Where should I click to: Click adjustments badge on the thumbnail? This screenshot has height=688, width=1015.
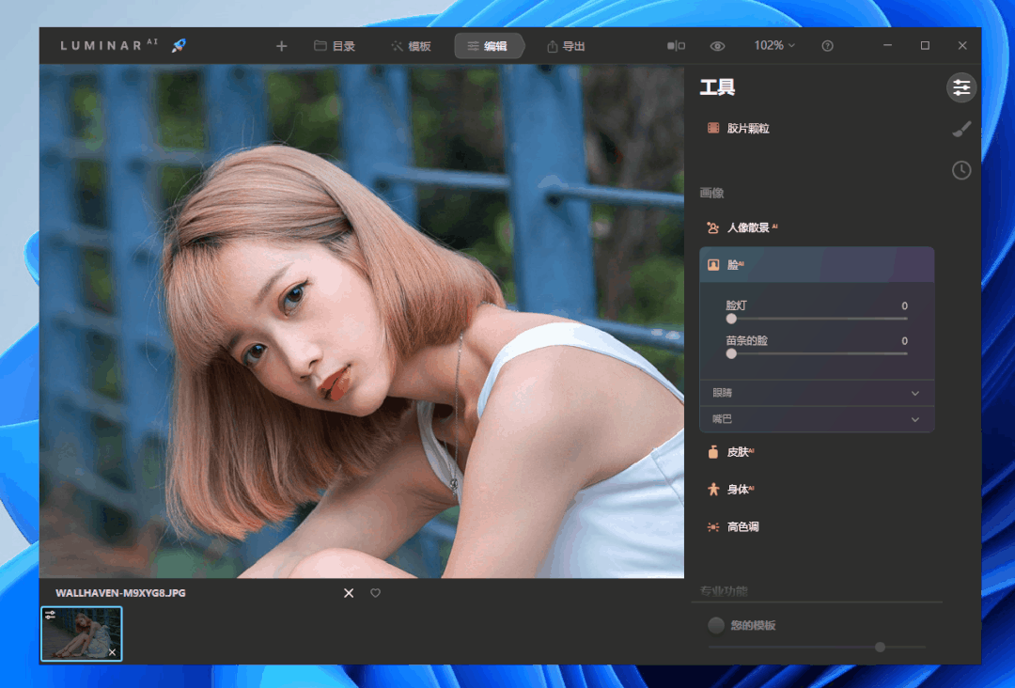pyautogui.click(x=50, y=615)
